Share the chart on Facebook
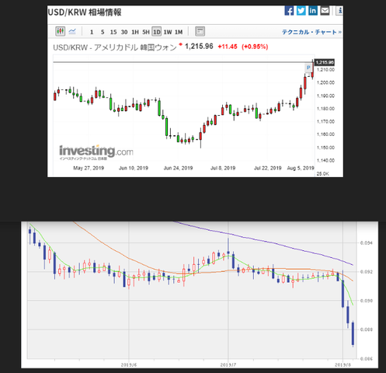The image size is (386, 373). pos(289,11)
